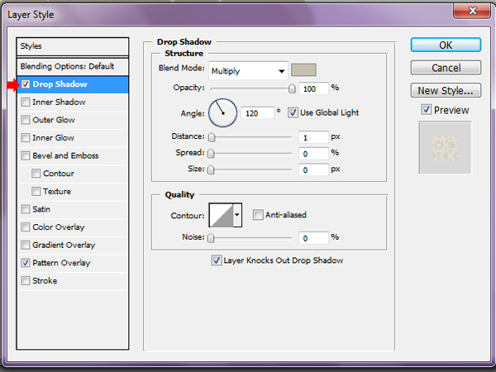Disable Layer Knocks Out Drop Shadow
Image resolution: width=496 pixels, height=372 pixels.
tap(217, 260)
